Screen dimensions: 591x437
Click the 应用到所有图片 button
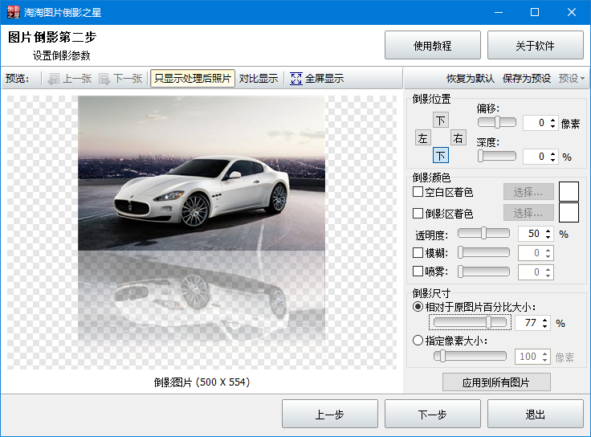496,382
